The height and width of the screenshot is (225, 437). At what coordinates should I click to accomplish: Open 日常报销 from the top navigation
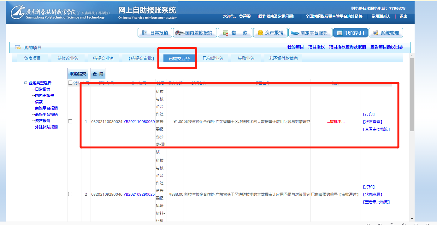(x=155, y=33)
